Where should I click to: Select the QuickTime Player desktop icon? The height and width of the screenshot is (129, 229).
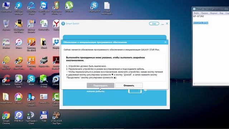coord(31,8)
